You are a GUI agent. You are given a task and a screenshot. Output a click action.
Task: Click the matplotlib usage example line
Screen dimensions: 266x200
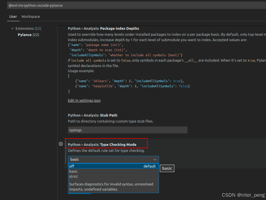pos(132,86)
